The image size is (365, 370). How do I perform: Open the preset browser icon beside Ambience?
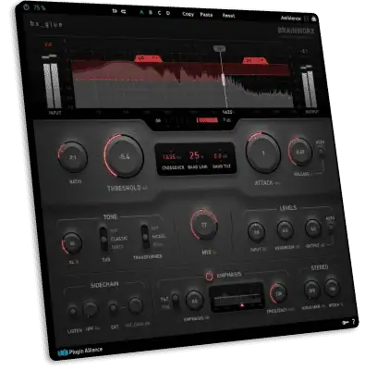pos(306,18)
